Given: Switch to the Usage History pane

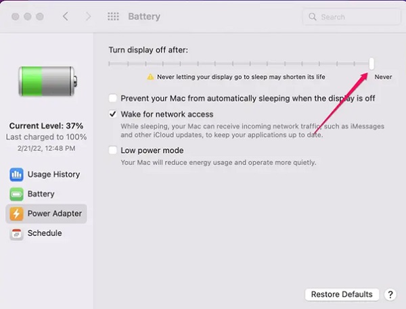Looking at the screenshot, I should pos(53,174).
